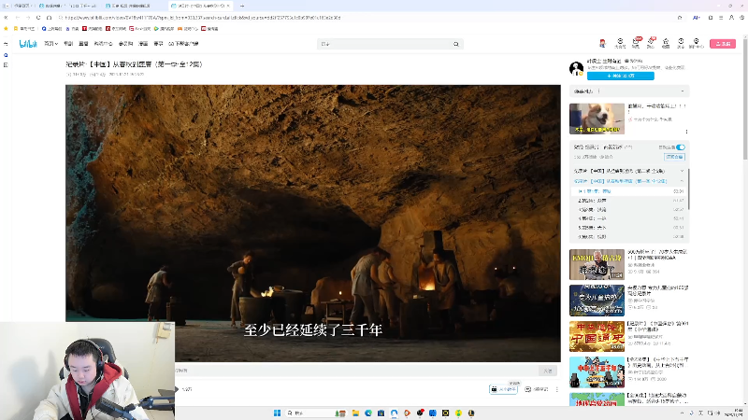Select episode 5 in the season one list
This screenshot has height=420, width=748.
click(x=629, y=228)
